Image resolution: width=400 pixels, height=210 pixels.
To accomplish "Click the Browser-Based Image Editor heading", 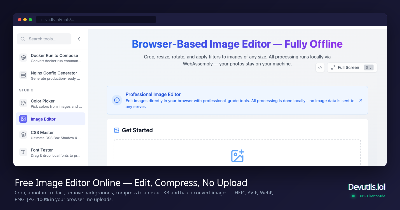I will (237, 44).
